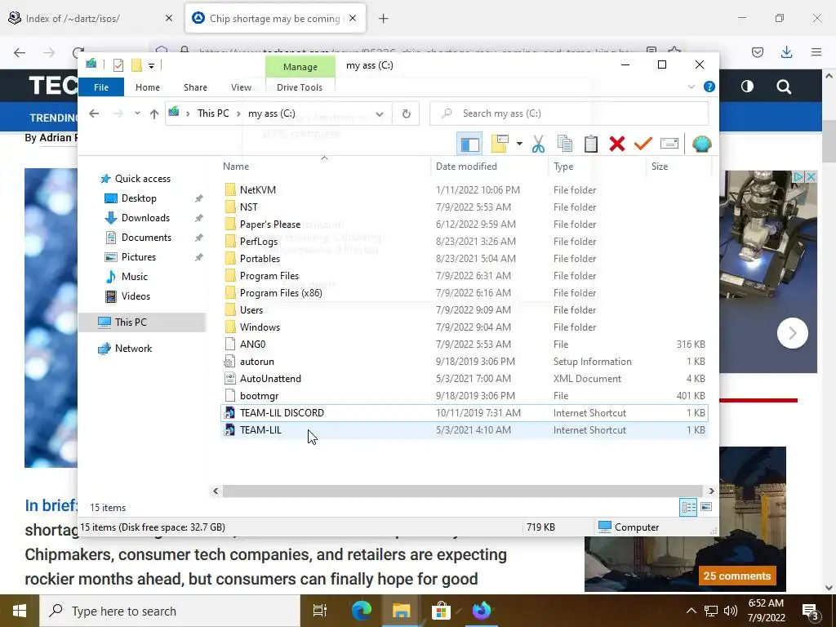Open Pictures in the navigation pane

(139, 257)
